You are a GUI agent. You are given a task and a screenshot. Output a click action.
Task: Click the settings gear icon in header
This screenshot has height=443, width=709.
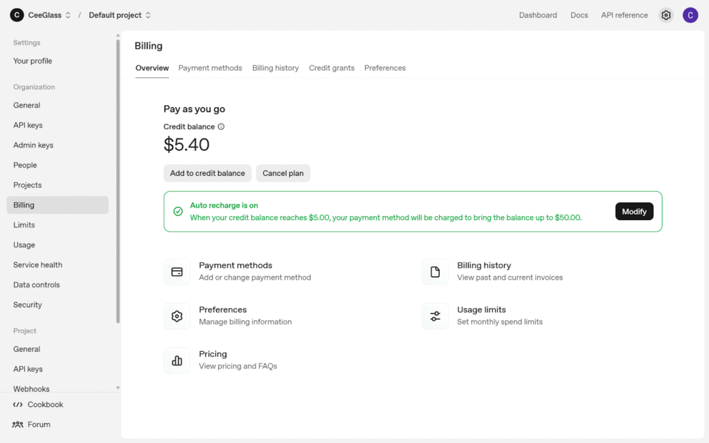pos(665,15)
